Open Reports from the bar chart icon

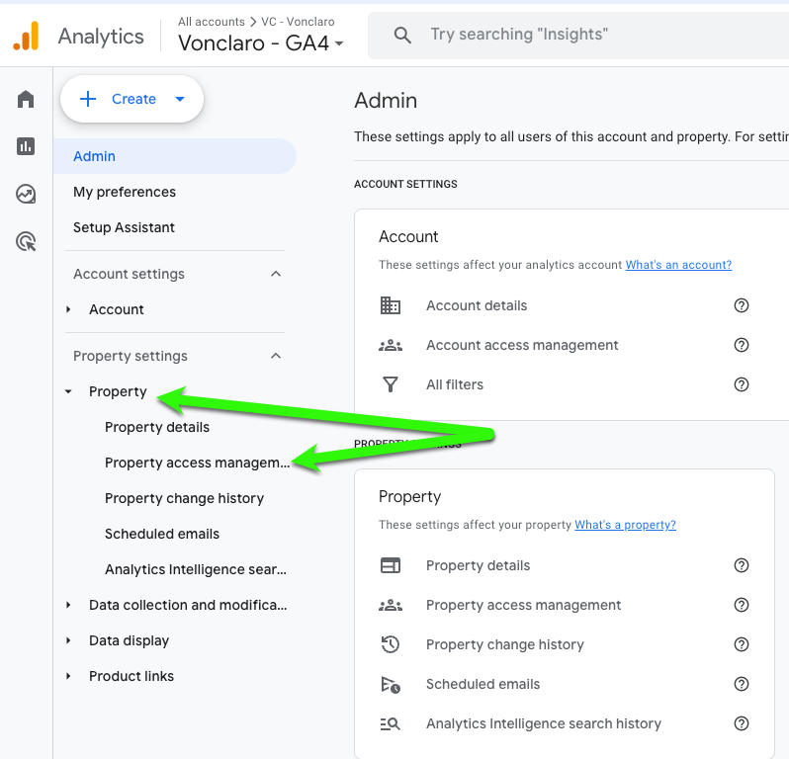(26, 146)
